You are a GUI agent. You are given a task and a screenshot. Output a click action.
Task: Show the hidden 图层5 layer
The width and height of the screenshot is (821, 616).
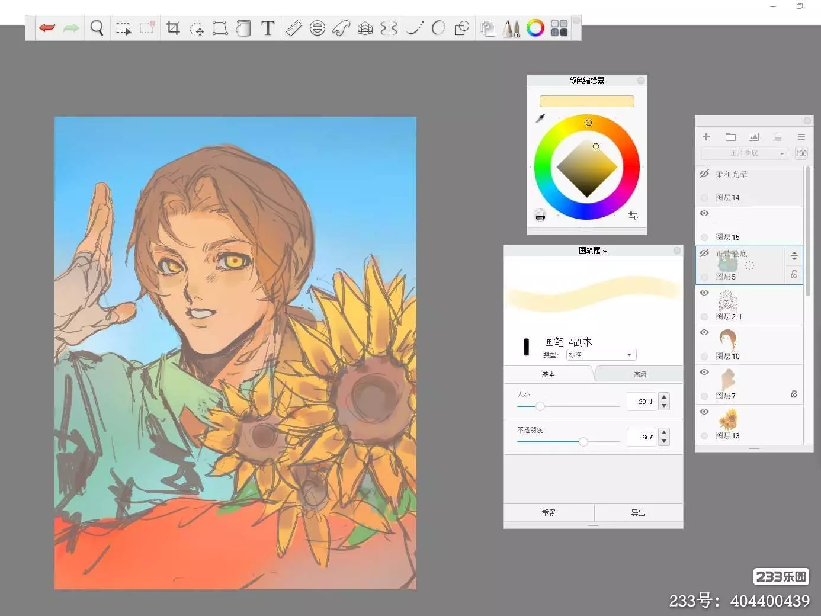pos(704,253)
